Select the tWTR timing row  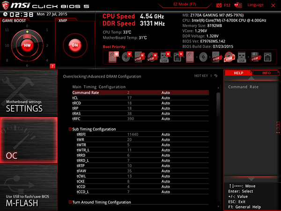[143, 144]
